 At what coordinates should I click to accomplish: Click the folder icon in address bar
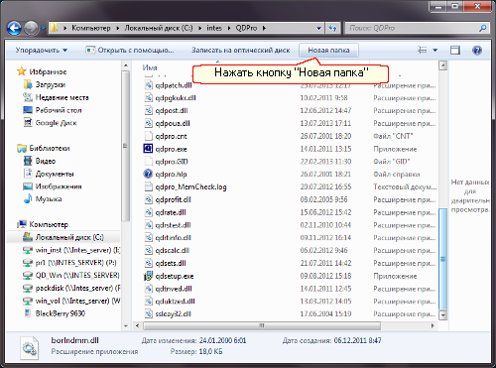tap(55, 28)
